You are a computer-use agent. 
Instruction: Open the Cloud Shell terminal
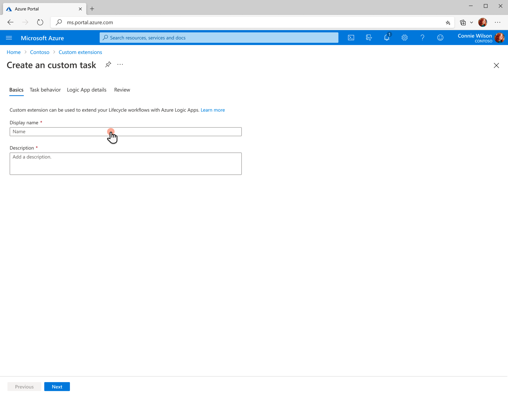coord(351,37)
